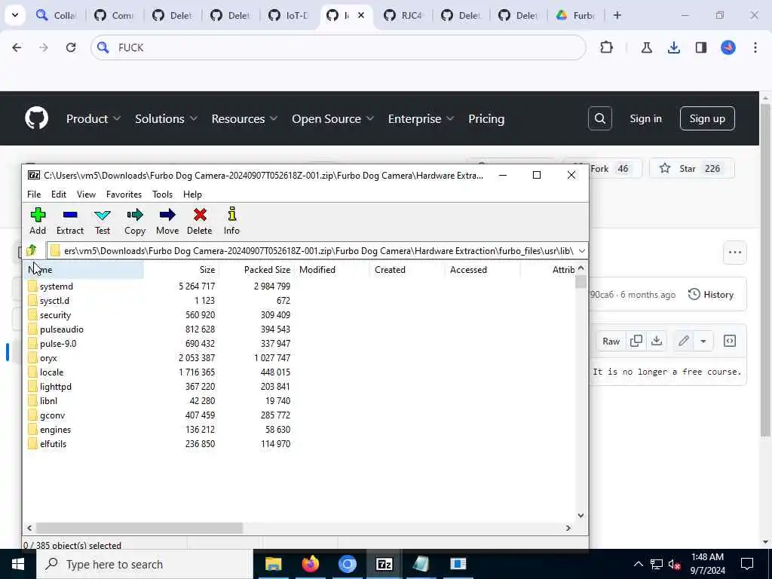Image resolution: width=772 pixels, height=579 pixels.
Task: Open the File menu in 7-Zip
Action: point(34,194)
